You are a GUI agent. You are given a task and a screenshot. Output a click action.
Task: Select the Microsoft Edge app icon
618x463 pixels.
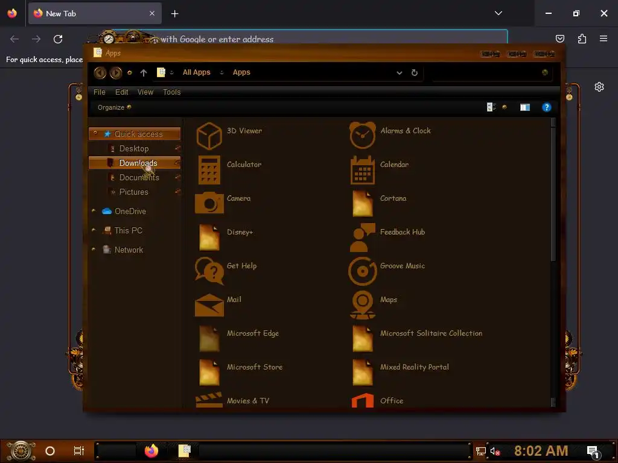(209, 339)
